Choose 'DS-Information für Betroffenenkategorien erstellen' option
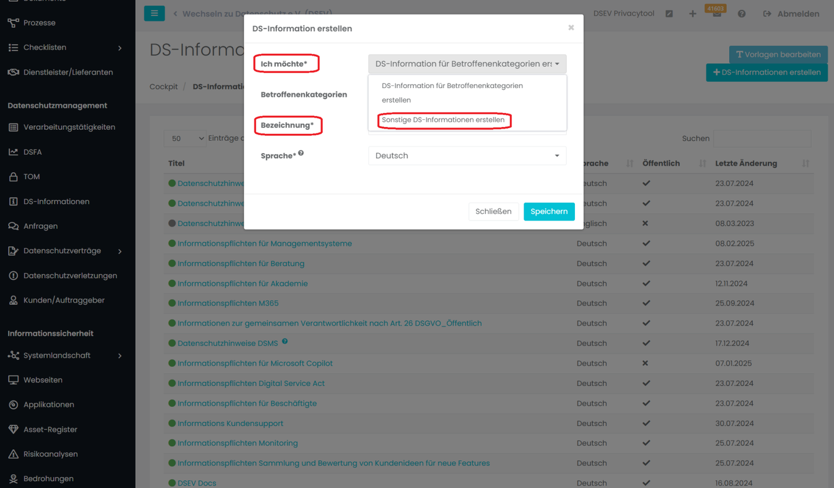This screenshot has width=834, height=488. tap(452, 92)
